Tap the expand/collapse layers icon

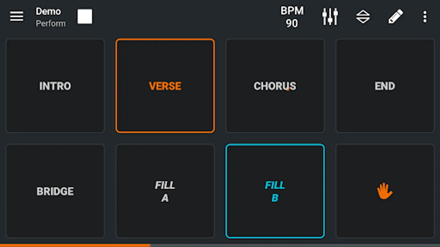[x=363, y=16]
